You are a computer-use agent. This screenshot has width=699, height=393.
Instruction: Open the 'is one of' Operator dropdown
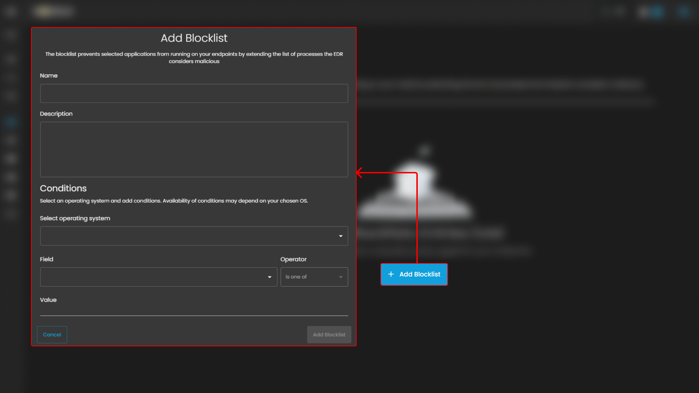(x=314, y=277)
